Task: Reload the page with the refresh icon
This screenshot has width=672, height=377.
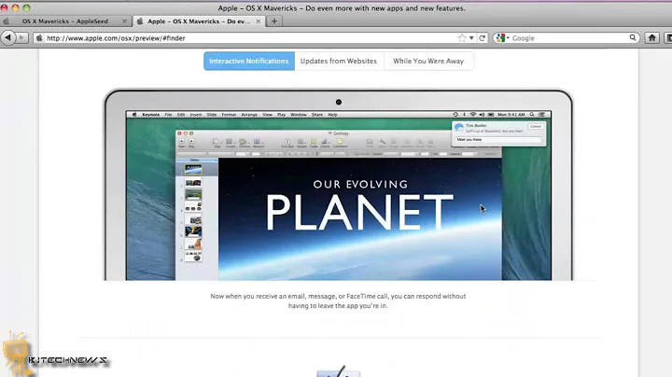Action: [x=483, y=38]
